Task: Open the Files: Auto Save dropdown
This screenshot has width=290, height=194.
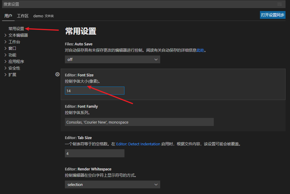Action: (x=112, y=59)
